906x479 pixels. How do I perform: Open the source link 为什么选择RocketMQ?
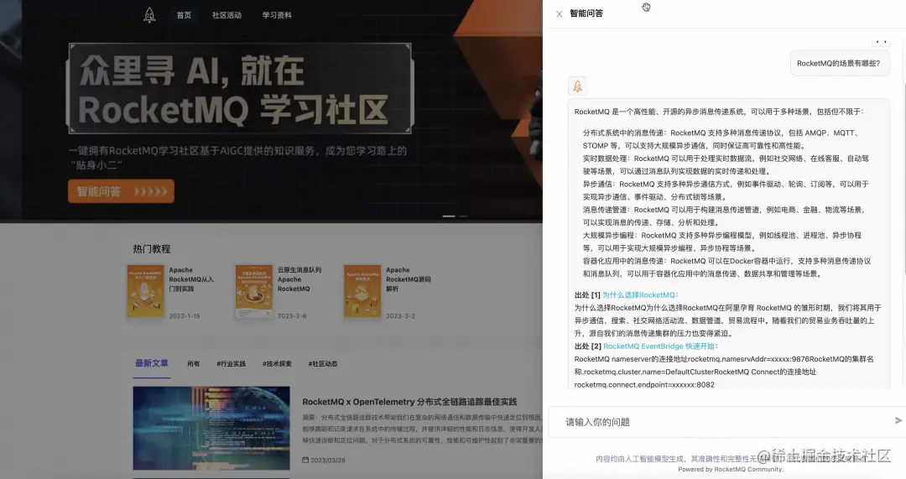click(638, 294)
